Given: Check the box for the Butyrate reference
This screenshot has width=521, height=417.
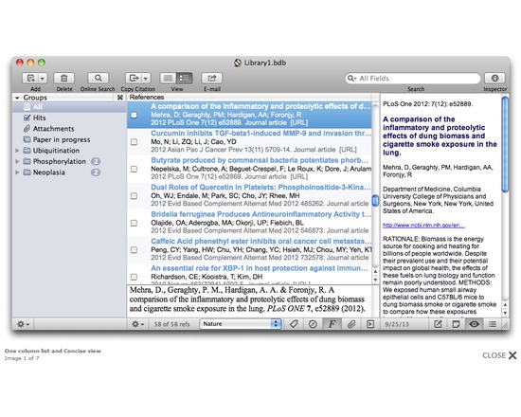Looking at the screenshot, I should click(134, 169).
